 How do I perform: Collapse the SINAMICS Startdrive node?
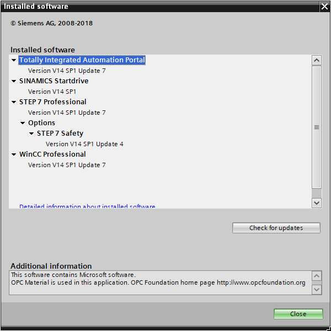click(x=14, y=81)
